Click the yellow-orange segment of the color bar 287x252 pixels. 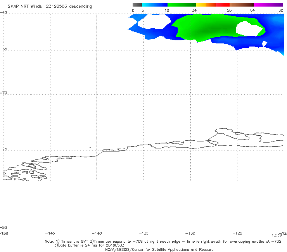click(206, 5)
